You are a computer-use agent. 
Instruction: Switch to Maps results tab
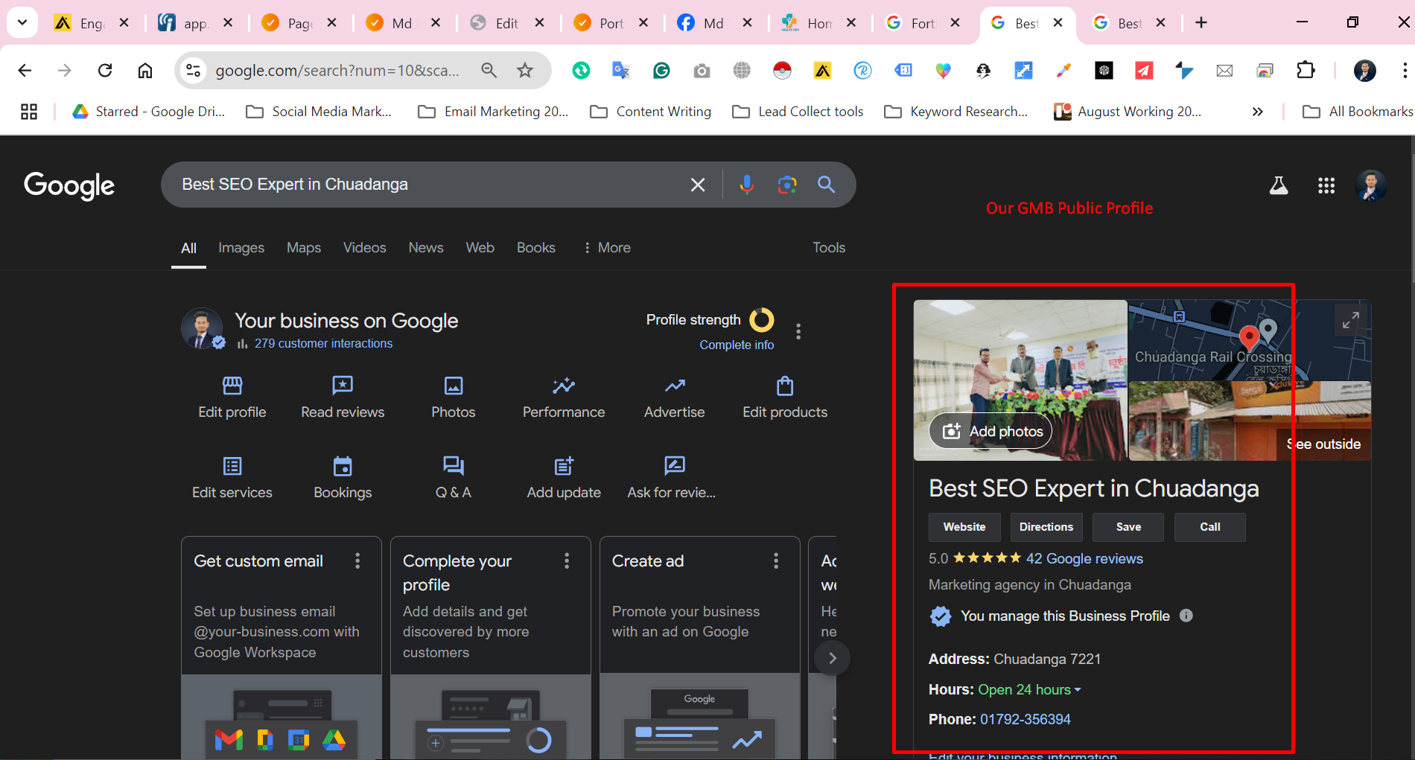pyautogui.click(x=304, y=248)
